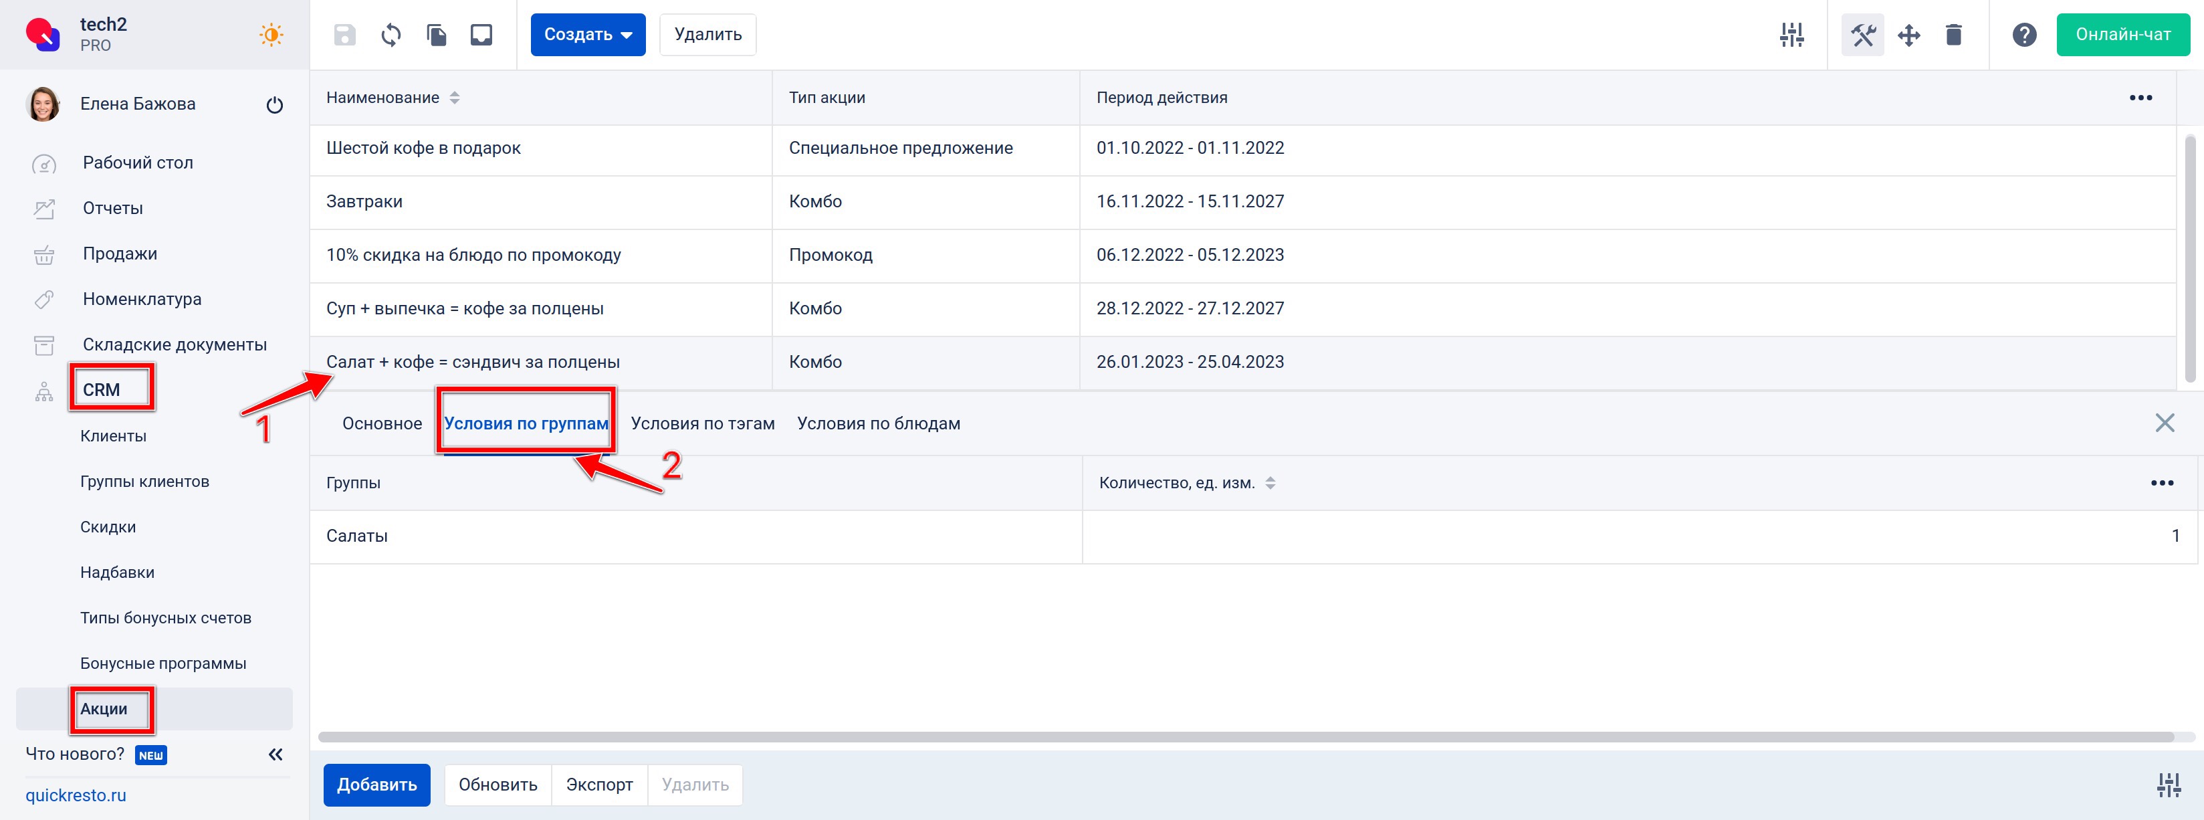The width and height of the screenshot is (2204, 820).
Task: Click the bottom-right sliders settings icon
Action: pos(2169,785)
